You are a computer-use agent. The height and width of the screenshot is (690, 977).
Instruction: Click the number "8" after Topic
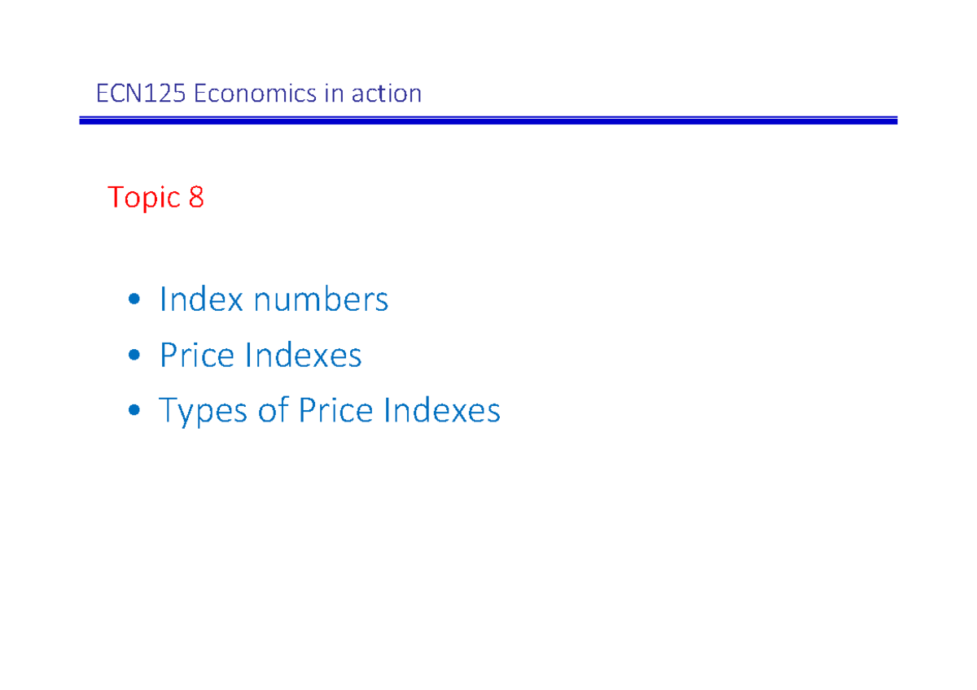[x=195, y=197]
